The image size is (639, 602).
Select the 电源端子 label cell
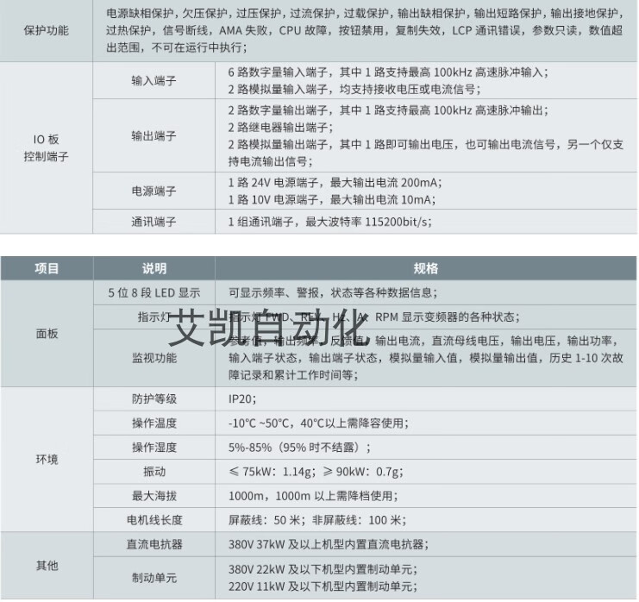click(153, 191)
